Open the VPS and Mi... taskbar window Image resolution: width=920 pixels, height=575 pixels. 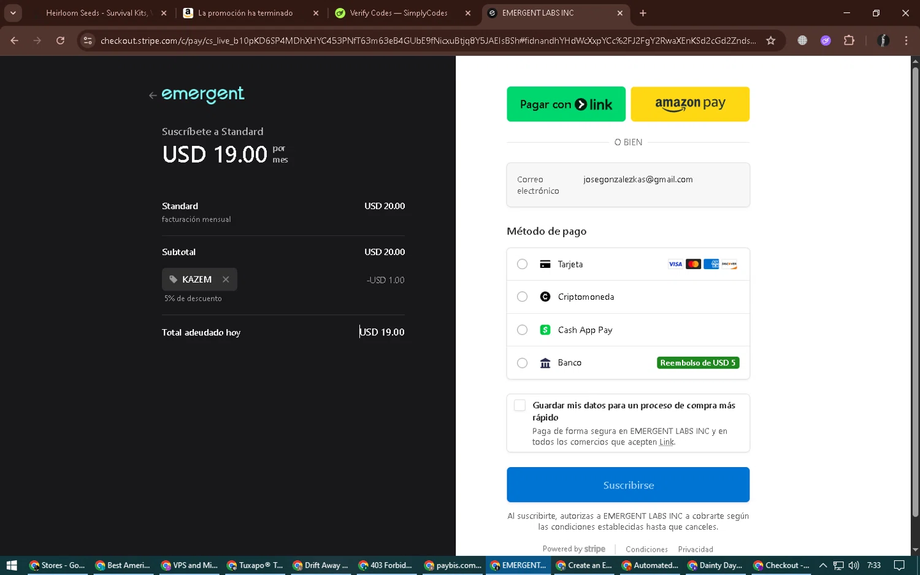190,565
